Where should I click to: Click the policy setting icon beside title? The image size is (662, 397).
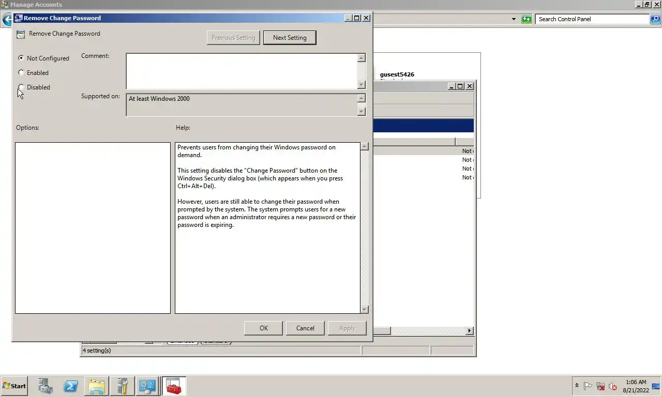20,35
